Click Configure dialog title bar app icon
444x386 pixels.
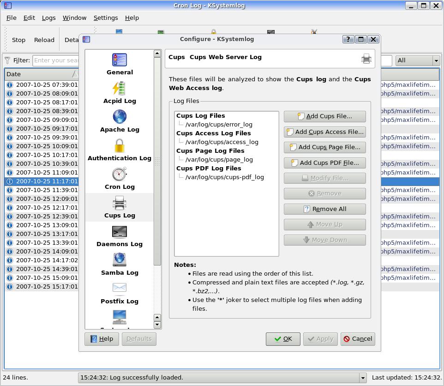[86, 39]
